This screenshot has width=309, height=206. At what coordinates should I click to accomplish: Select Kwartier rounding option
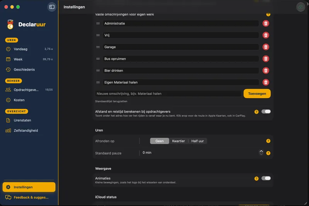click(x=178, y=141)
